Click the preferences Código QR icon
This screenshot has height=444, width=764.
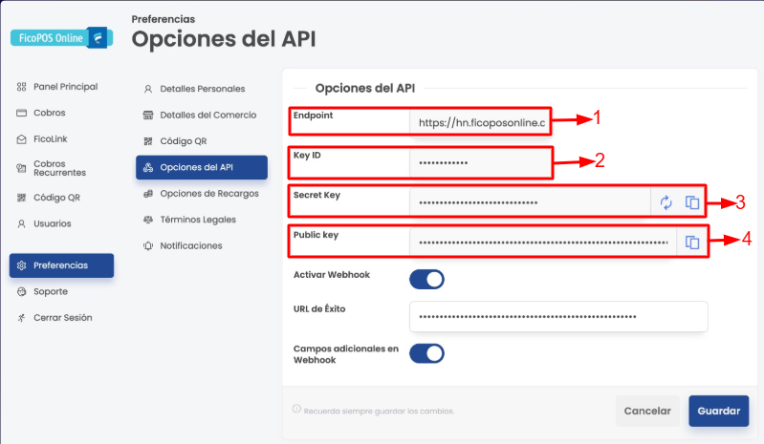tap(148, 141)
